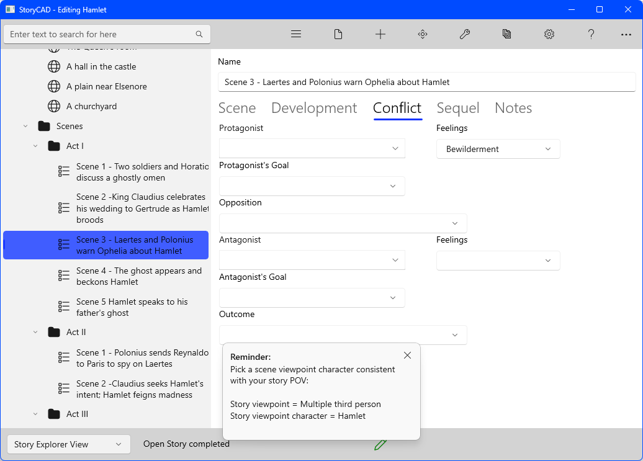Click the scene Name text field
Image resolution: width=643 pixels, height=461 pixels.
point(426,82)
